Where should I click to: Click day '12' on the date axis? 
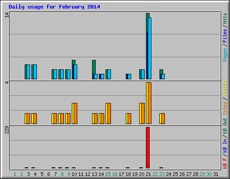tap(88, 174)
